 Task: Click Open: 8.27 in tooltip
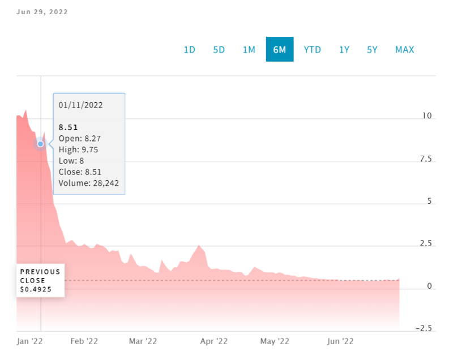click(80, 139)
